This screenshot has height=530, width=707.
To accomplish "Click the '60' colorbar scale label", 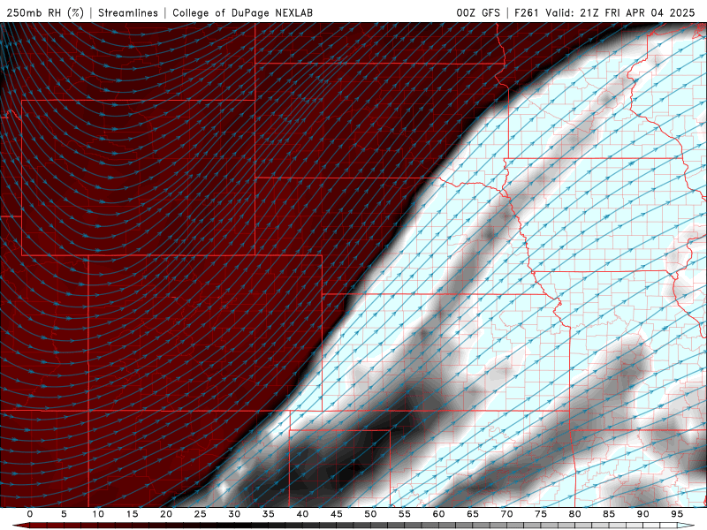I will coord(438,514).
